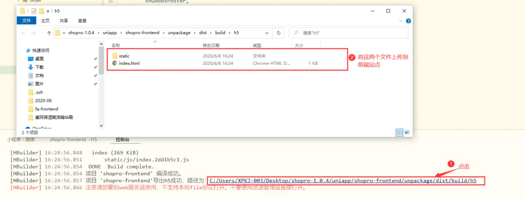Sort by 类型 column header
The image size is (525, 199).
(257, 45)
